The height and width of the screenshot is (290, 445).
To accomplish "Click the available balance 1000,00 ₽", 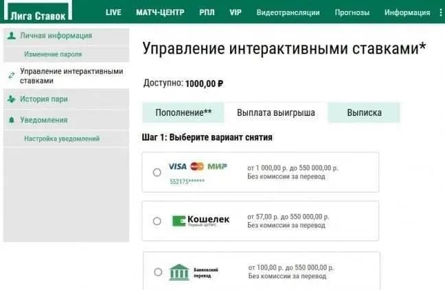I will tap(204, 84).
